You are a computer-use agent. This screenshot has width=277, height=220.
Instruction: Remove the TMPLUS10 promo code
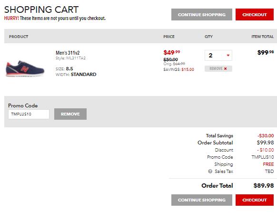[x=70, y=114]
